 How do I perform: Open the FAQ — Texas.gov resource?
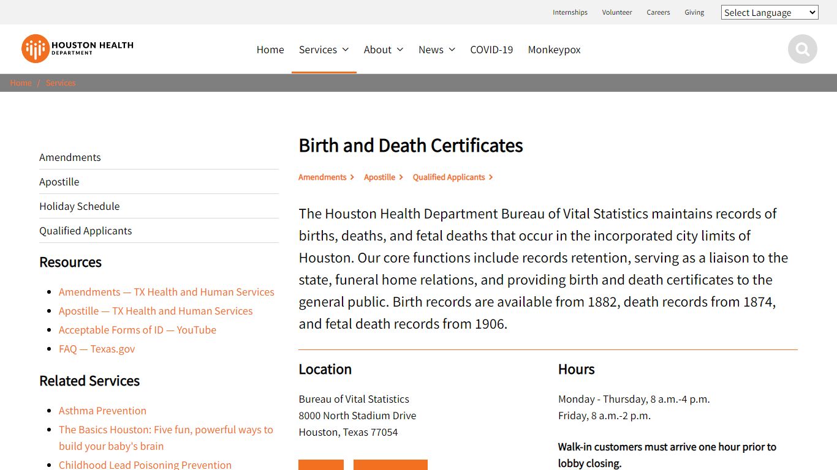click(97, 349)
